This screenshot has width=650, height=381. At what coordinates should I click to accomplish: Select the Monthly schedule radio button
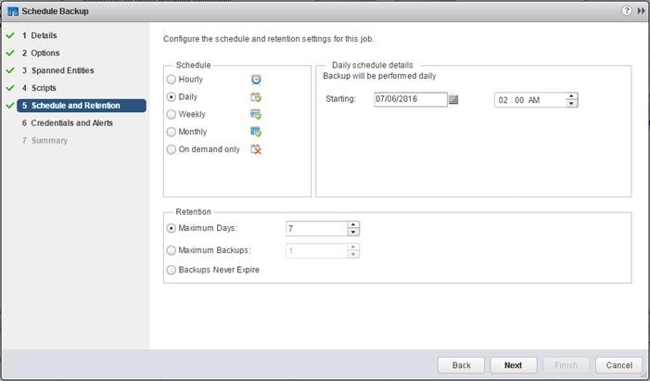(x=171, y=132)
